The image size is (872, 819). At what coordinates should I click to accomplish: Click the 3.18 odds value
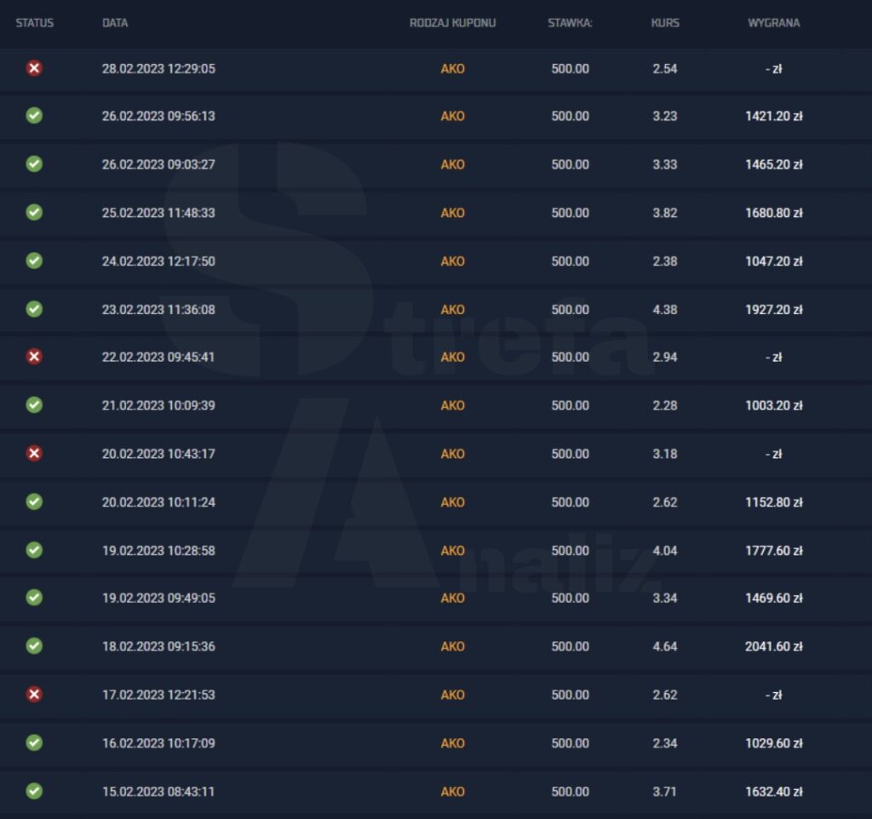[665, 454]
